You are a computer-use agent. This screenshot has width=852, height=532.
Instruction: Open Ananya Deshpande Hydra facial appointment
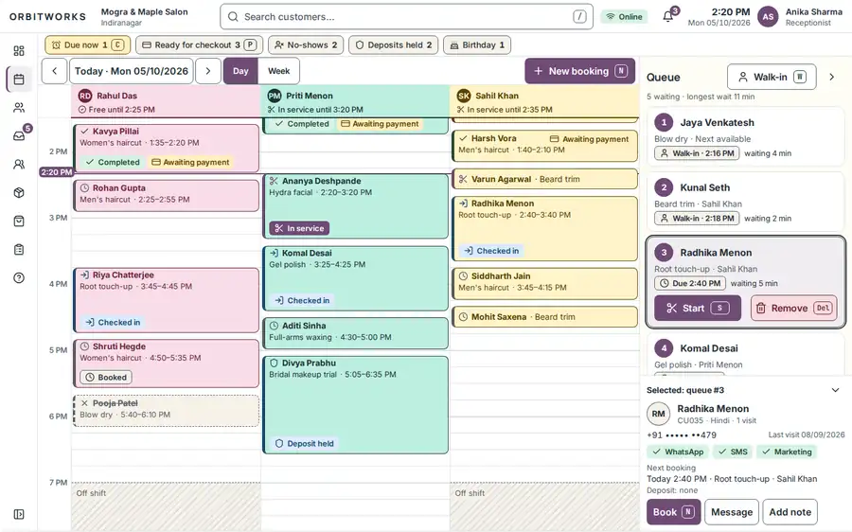(x=355, y=206)
